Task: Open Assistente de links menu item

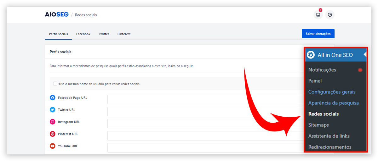Action: pos(329,136)
